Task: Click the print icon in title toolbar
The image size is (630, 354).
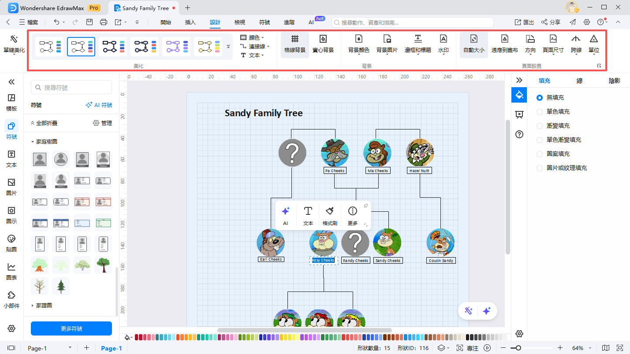Action: [104, 22]
